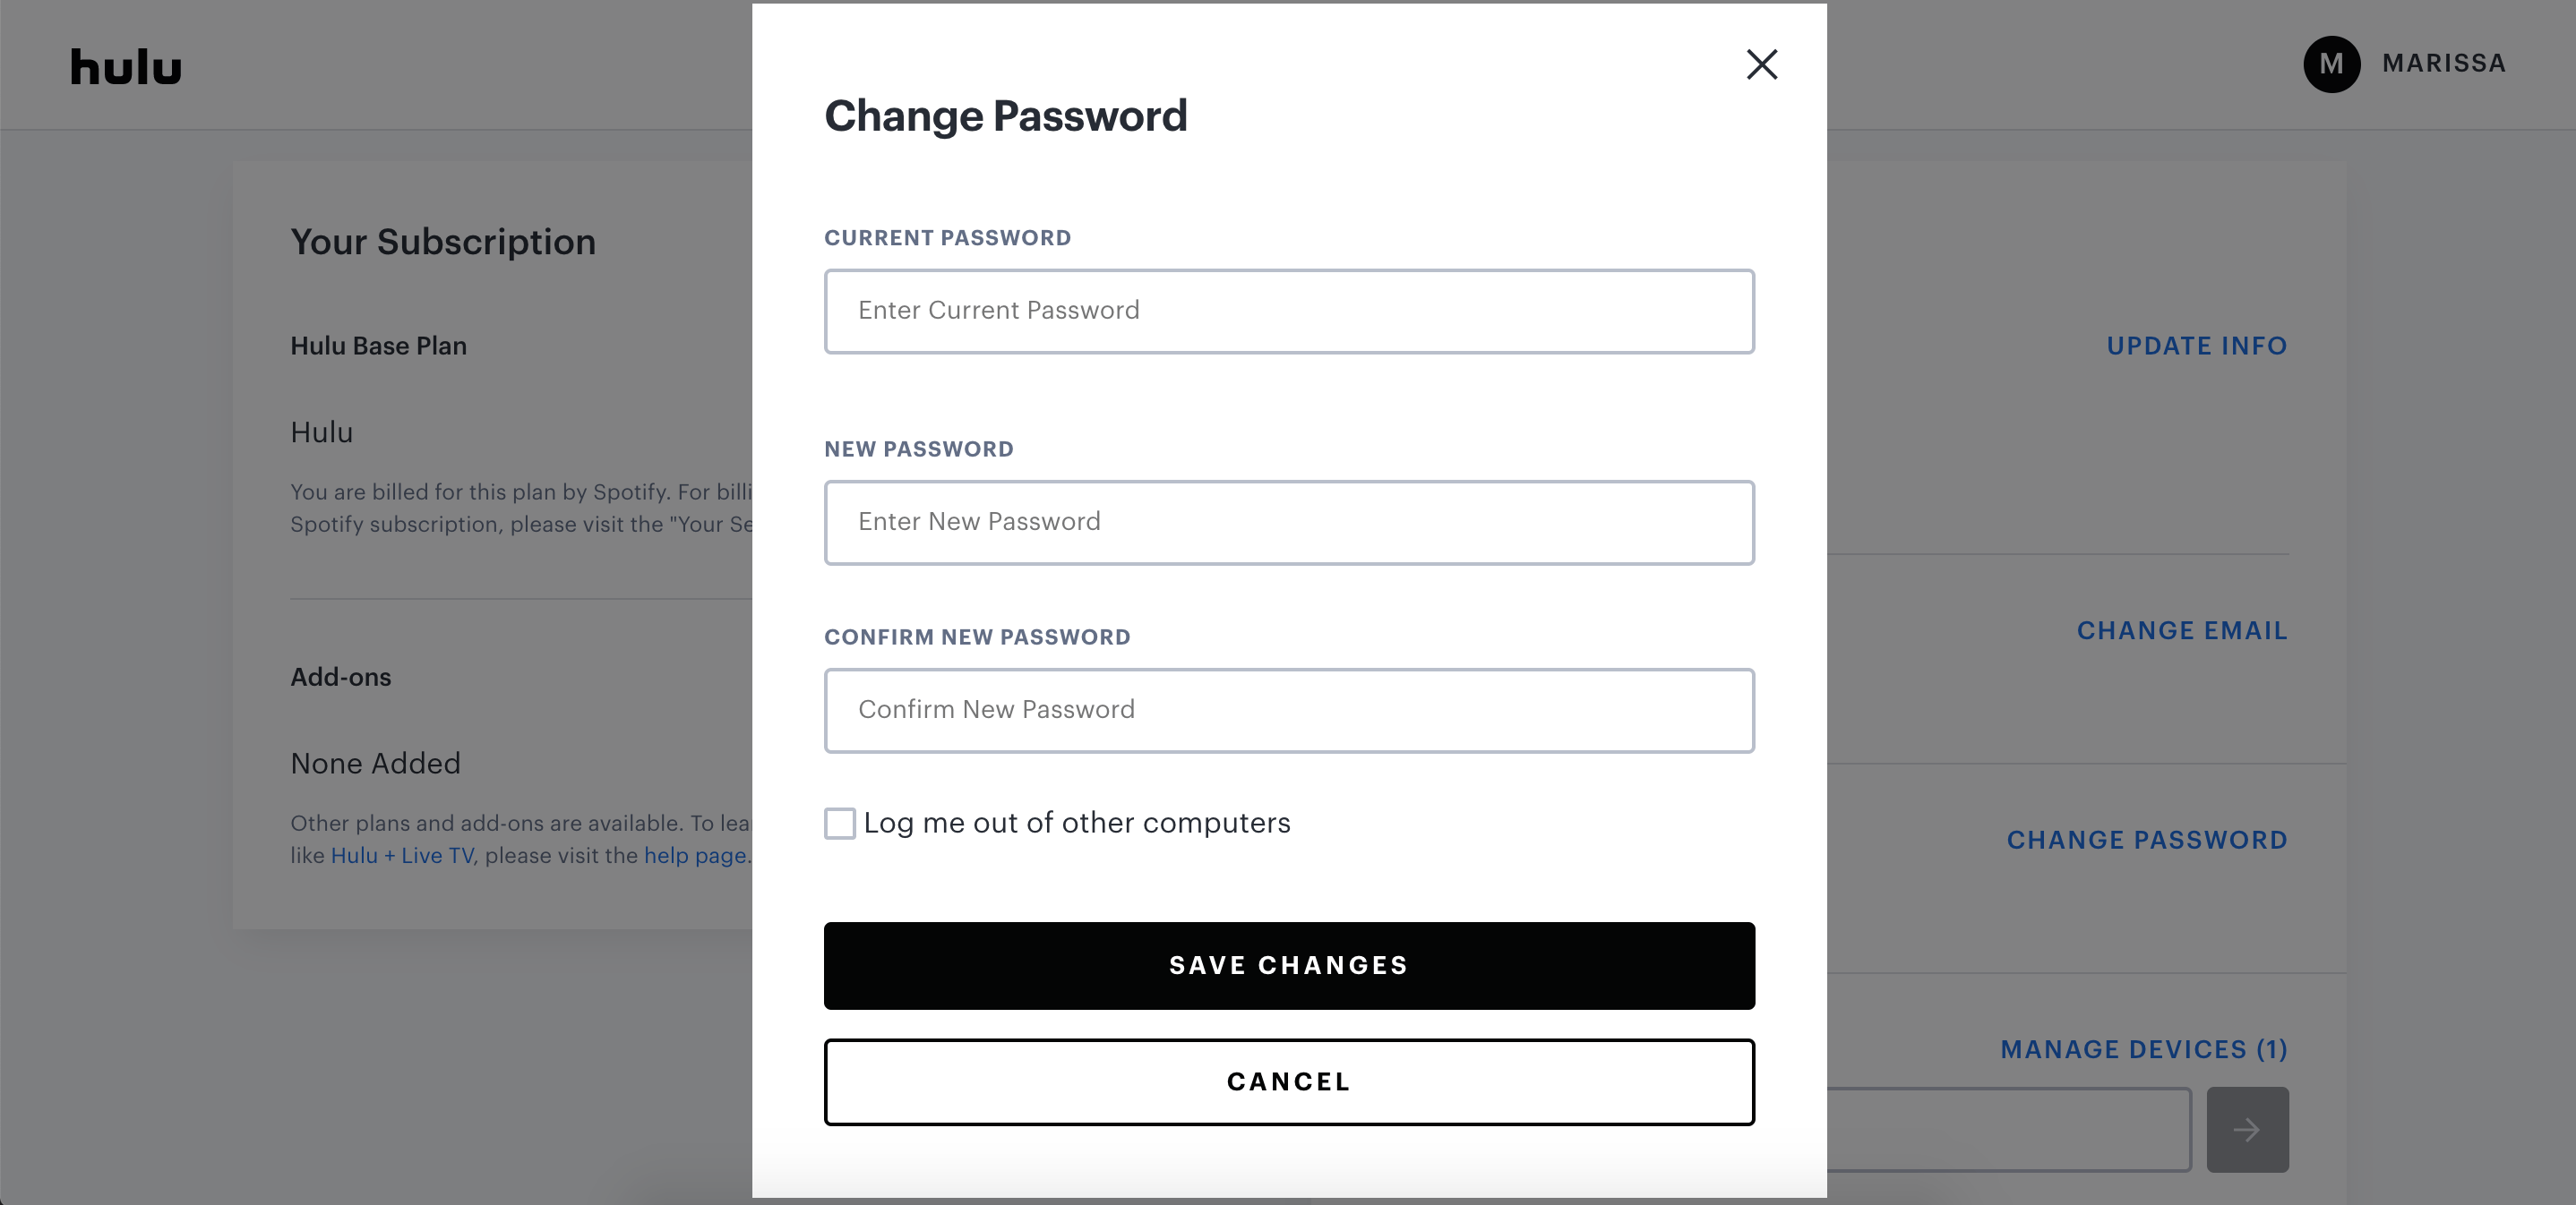Click the Your Subscription heading
The image size is (2576, 1205).
click(x=443, y=242)
